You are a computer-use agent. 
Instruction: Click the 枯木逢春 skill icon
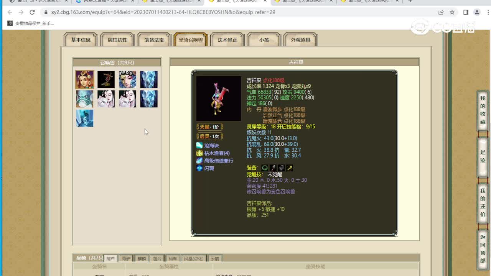(199, 153)
